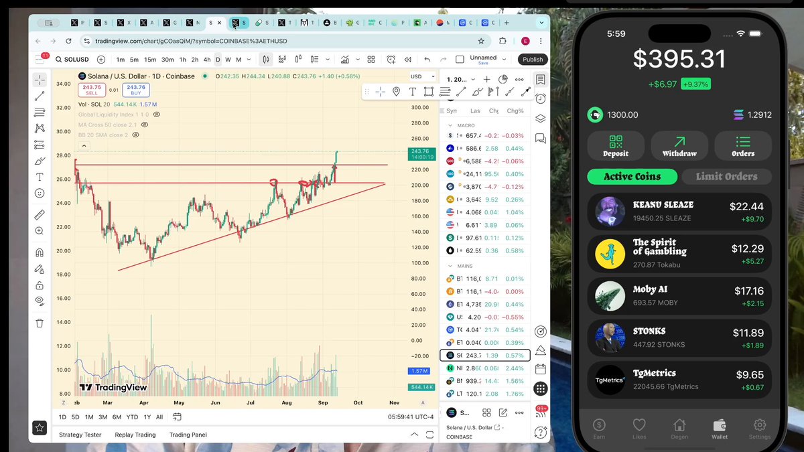804x452 pixels.
Task: Open the object tree layers icon
Action: (540, 119)
